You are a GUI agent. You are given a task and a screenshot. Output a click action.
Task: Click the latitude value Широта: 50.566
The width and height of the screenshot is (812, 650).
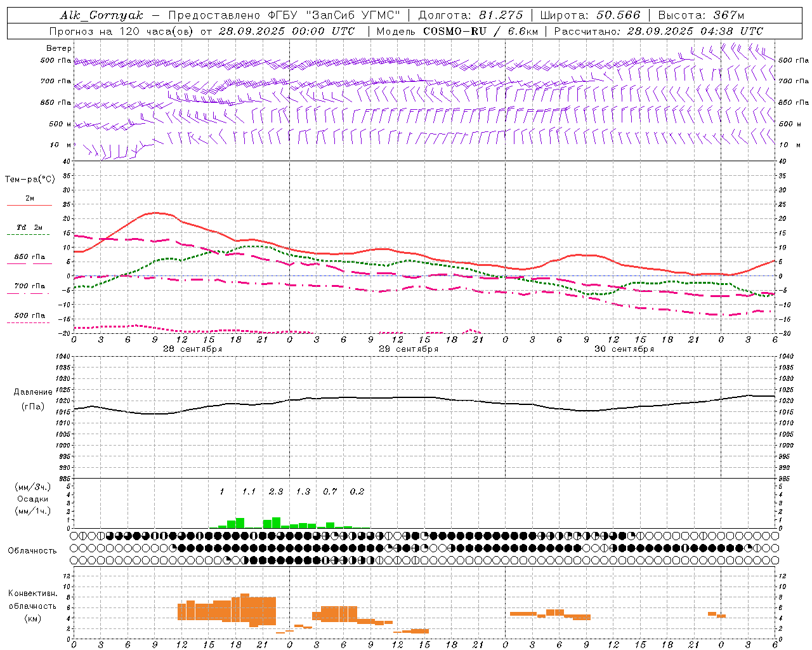[591, 15]
